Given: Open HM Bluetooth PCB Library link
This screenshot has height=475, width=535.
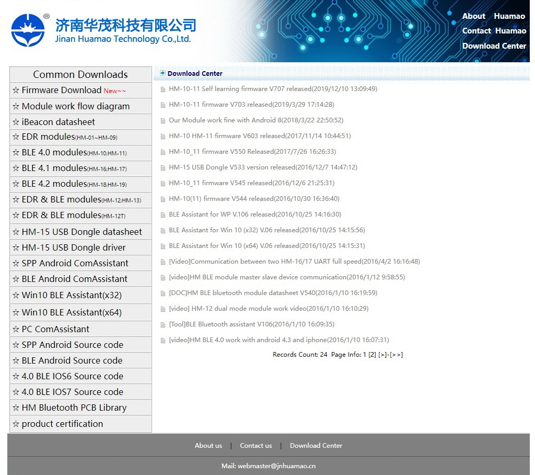Looking at the screenshot, I should [x=74, y=408].
